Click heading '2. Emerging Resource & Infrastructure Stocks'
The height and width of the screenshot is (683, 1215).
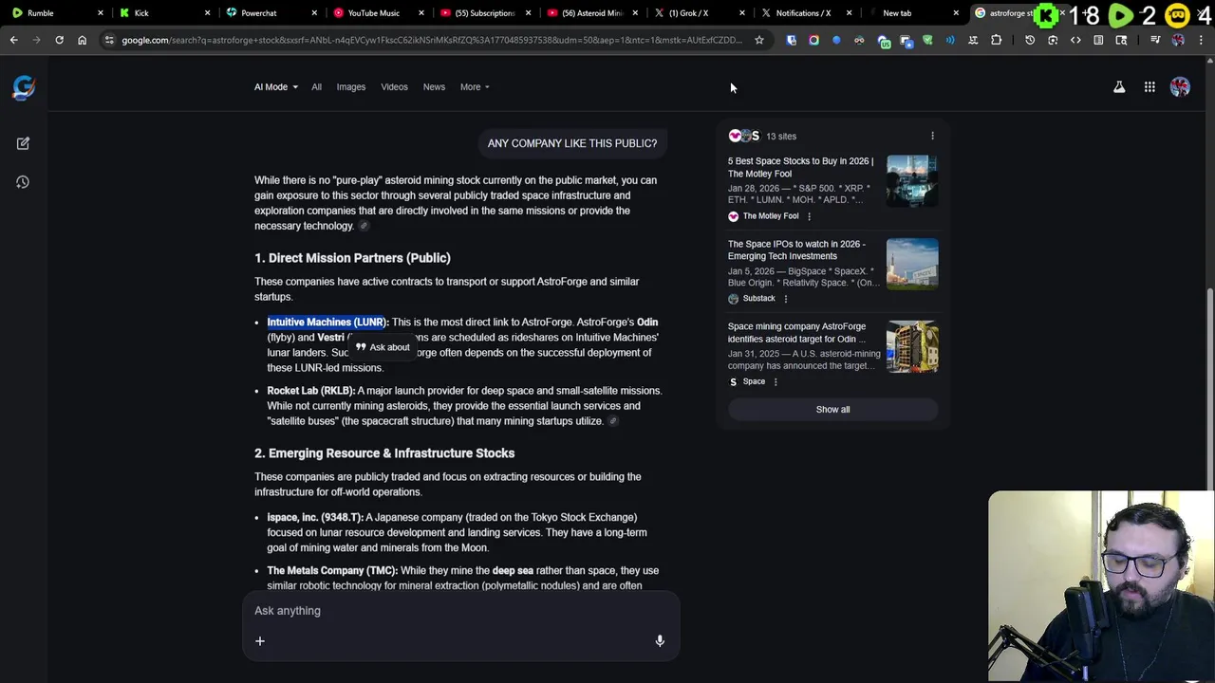tap(384, 453)
